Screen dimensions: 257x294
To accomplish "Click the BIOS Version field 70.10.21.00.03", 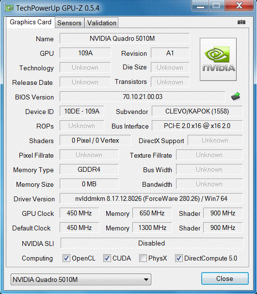I will (x=143, y=97).
